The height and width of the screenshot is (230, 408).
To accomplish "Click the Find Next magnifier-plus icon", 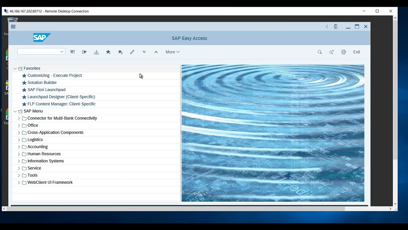I will click(331, 52).
